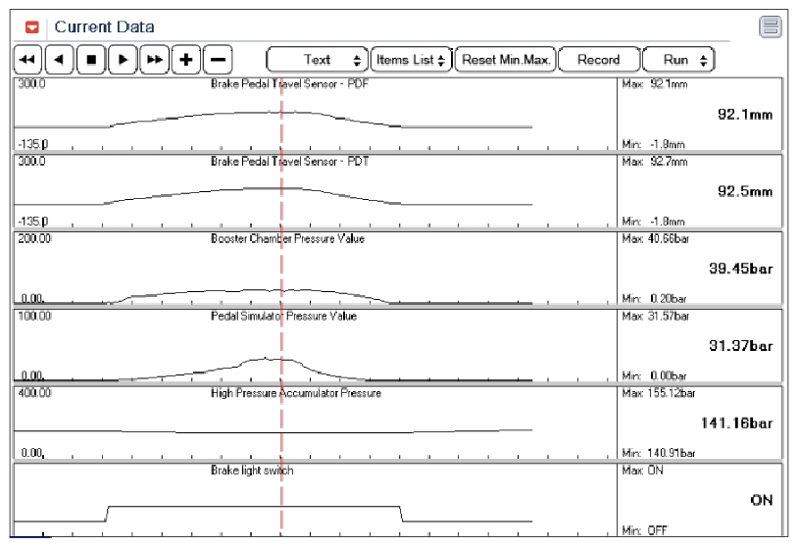
Task: Select High Pressure Accumulator Pressure label
Action: tap(296, 393)
